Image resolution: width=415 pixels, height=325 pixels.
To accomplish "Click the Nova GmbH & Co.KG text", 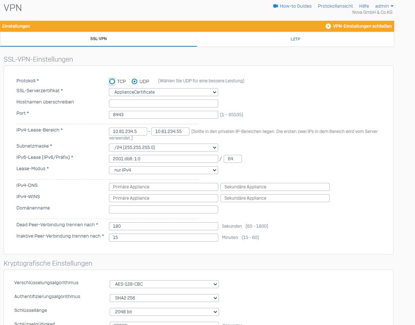I will [x=372, y=12].
